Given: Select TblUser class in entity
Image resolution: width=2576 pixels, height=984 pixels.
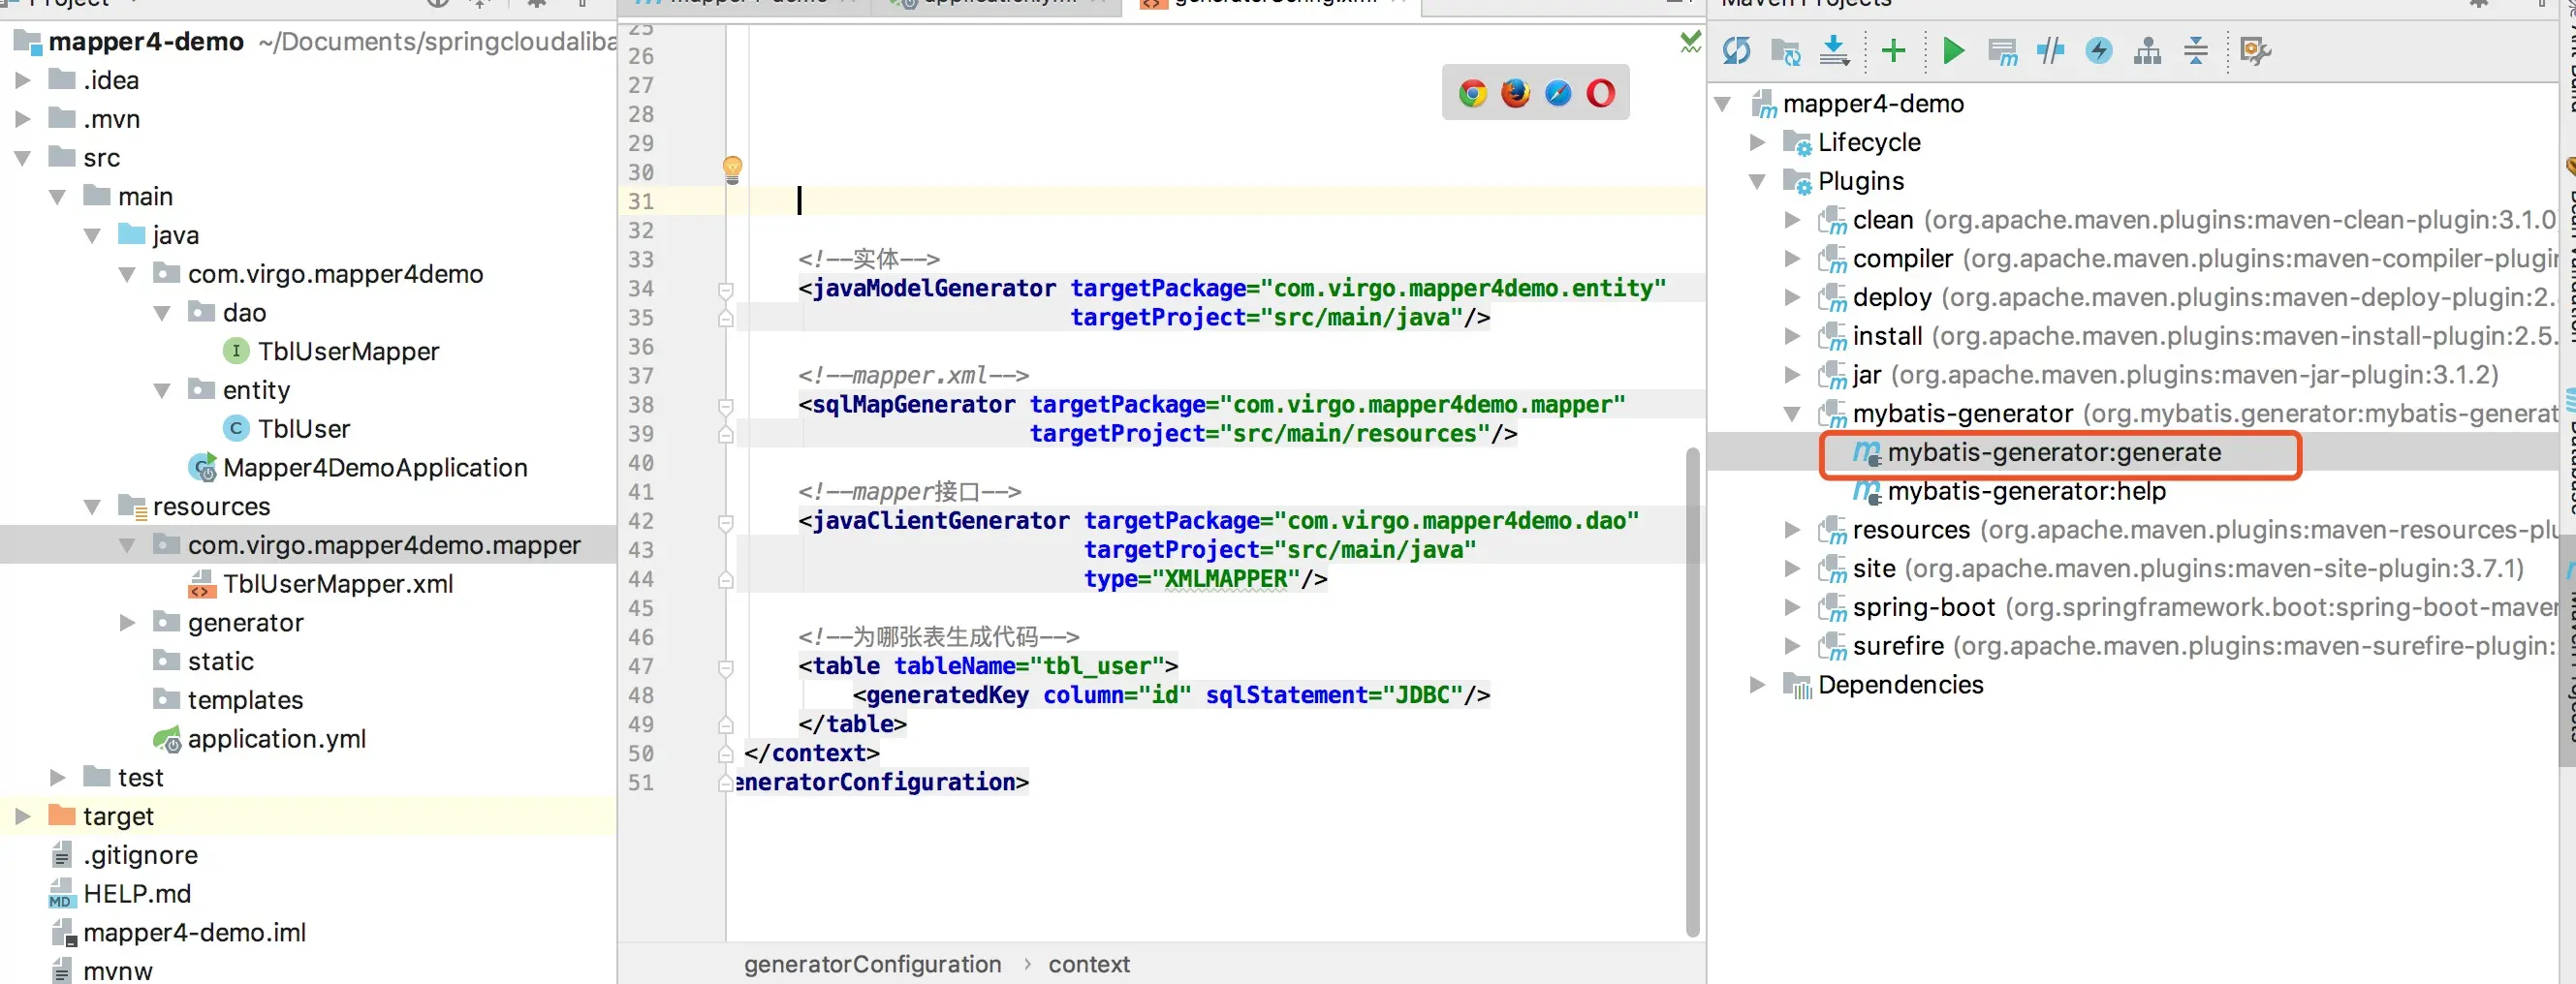Looking at the screenshot, I should point(304,429).
